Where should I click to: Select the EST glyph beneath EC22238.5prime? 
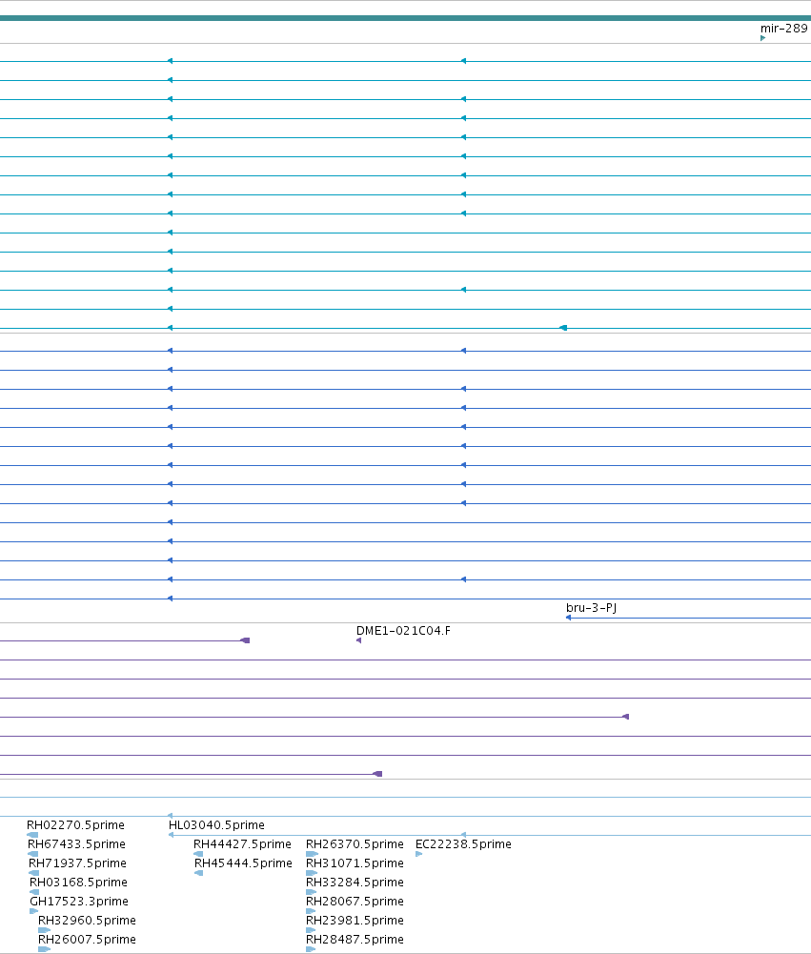click(x=419, y=854)
